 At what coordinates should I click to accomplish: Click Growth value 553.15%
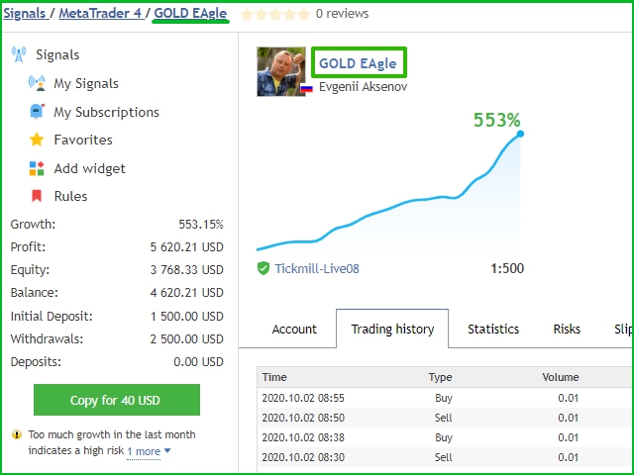[x=201, y=225]
